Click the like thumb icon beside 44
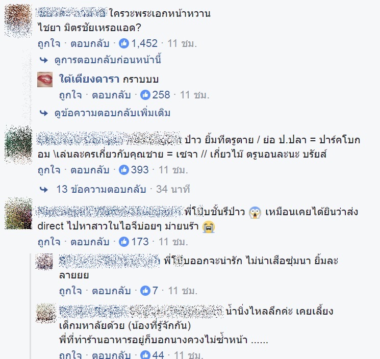380x359 pixels. pyautogui.click(x=145, y=355)
